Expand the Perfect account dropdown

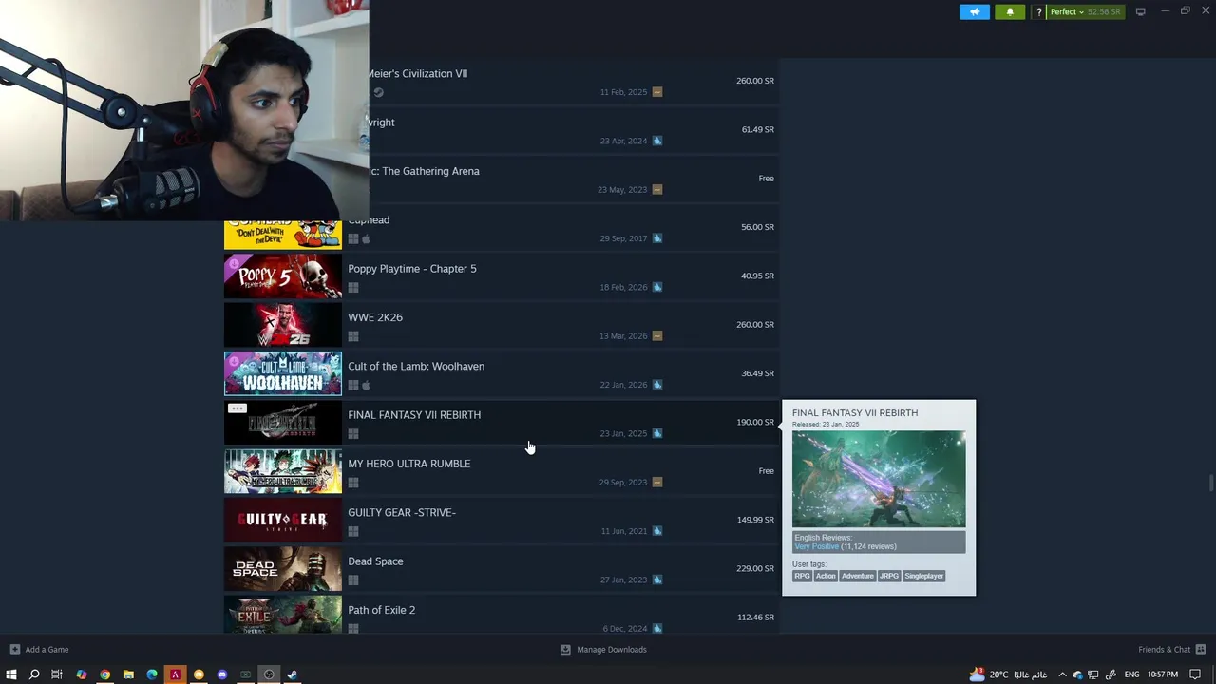click(x=1067, y=11)
